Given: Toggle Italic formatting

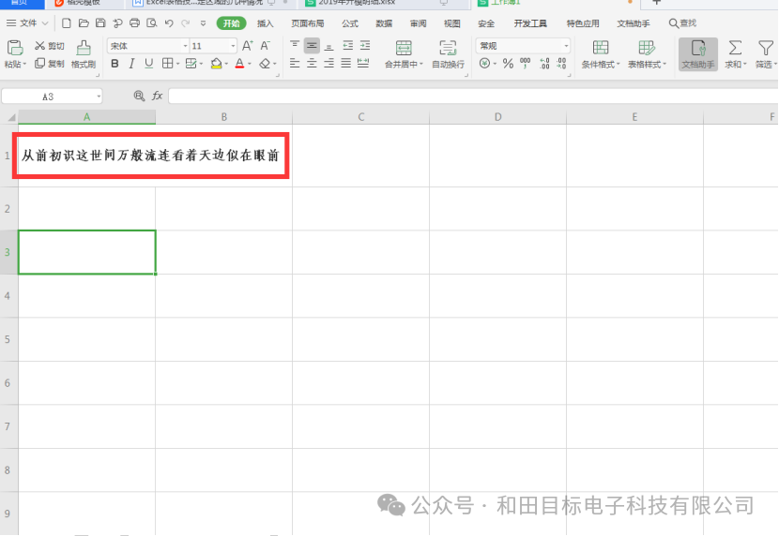Looking at the screenshot, I should (x=131, y=64).
